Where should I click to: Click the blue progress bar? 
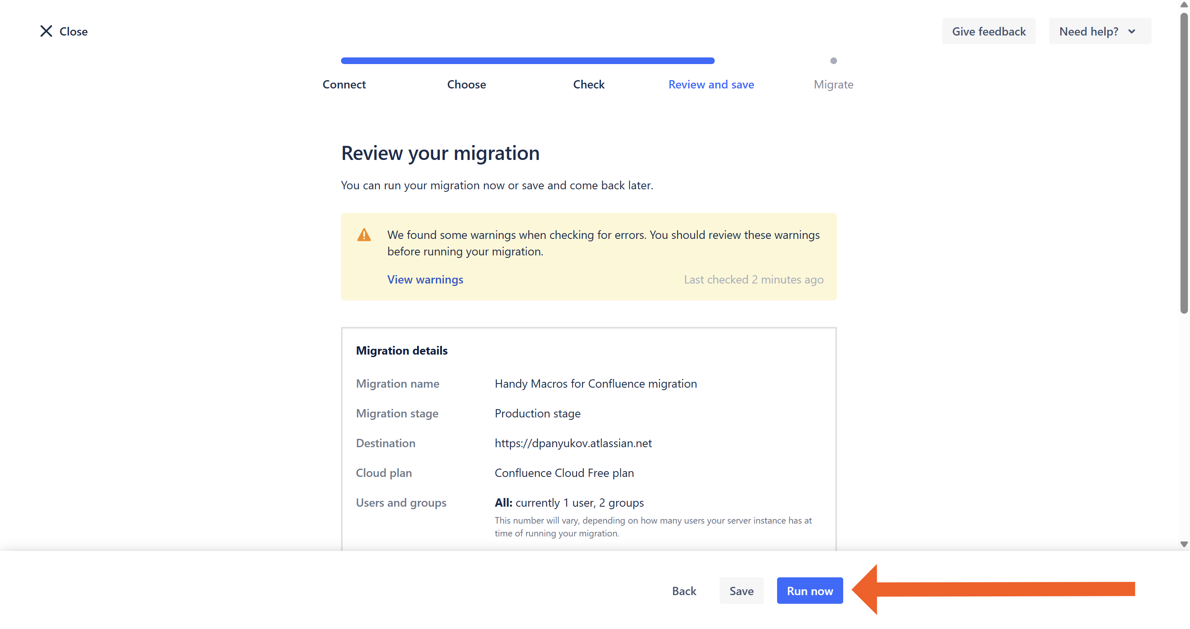coord(527,60)
